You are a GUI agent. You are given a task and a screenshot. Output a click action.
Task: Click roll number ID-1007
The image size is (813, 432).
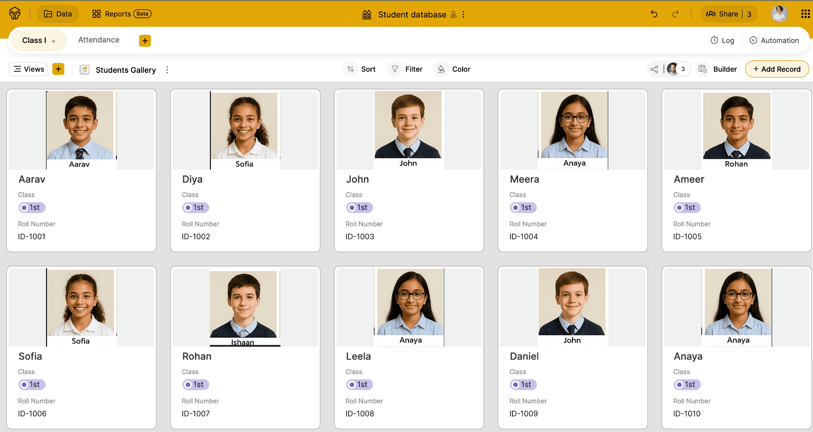point(196,414)
